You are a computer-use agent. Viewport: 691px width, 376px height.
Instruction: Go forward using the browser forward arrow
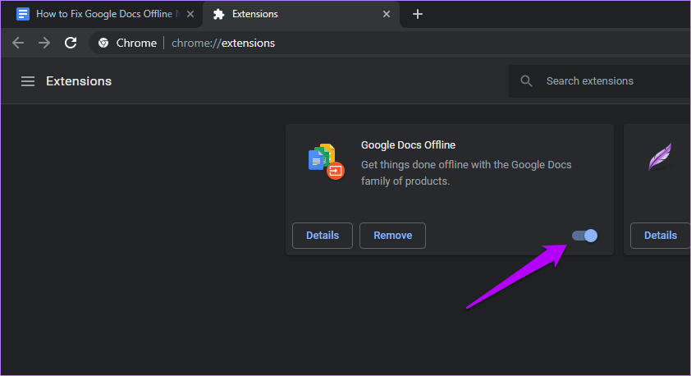click(44, 43)
